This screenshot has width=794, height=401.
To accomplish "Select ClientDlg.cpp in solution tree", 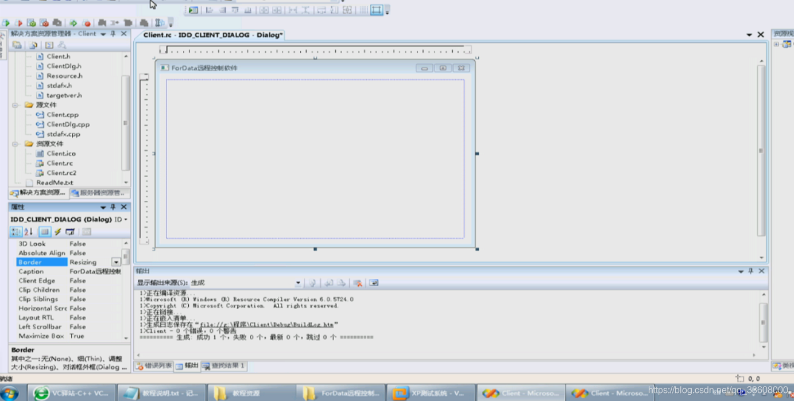I will [x=68, y=124].
